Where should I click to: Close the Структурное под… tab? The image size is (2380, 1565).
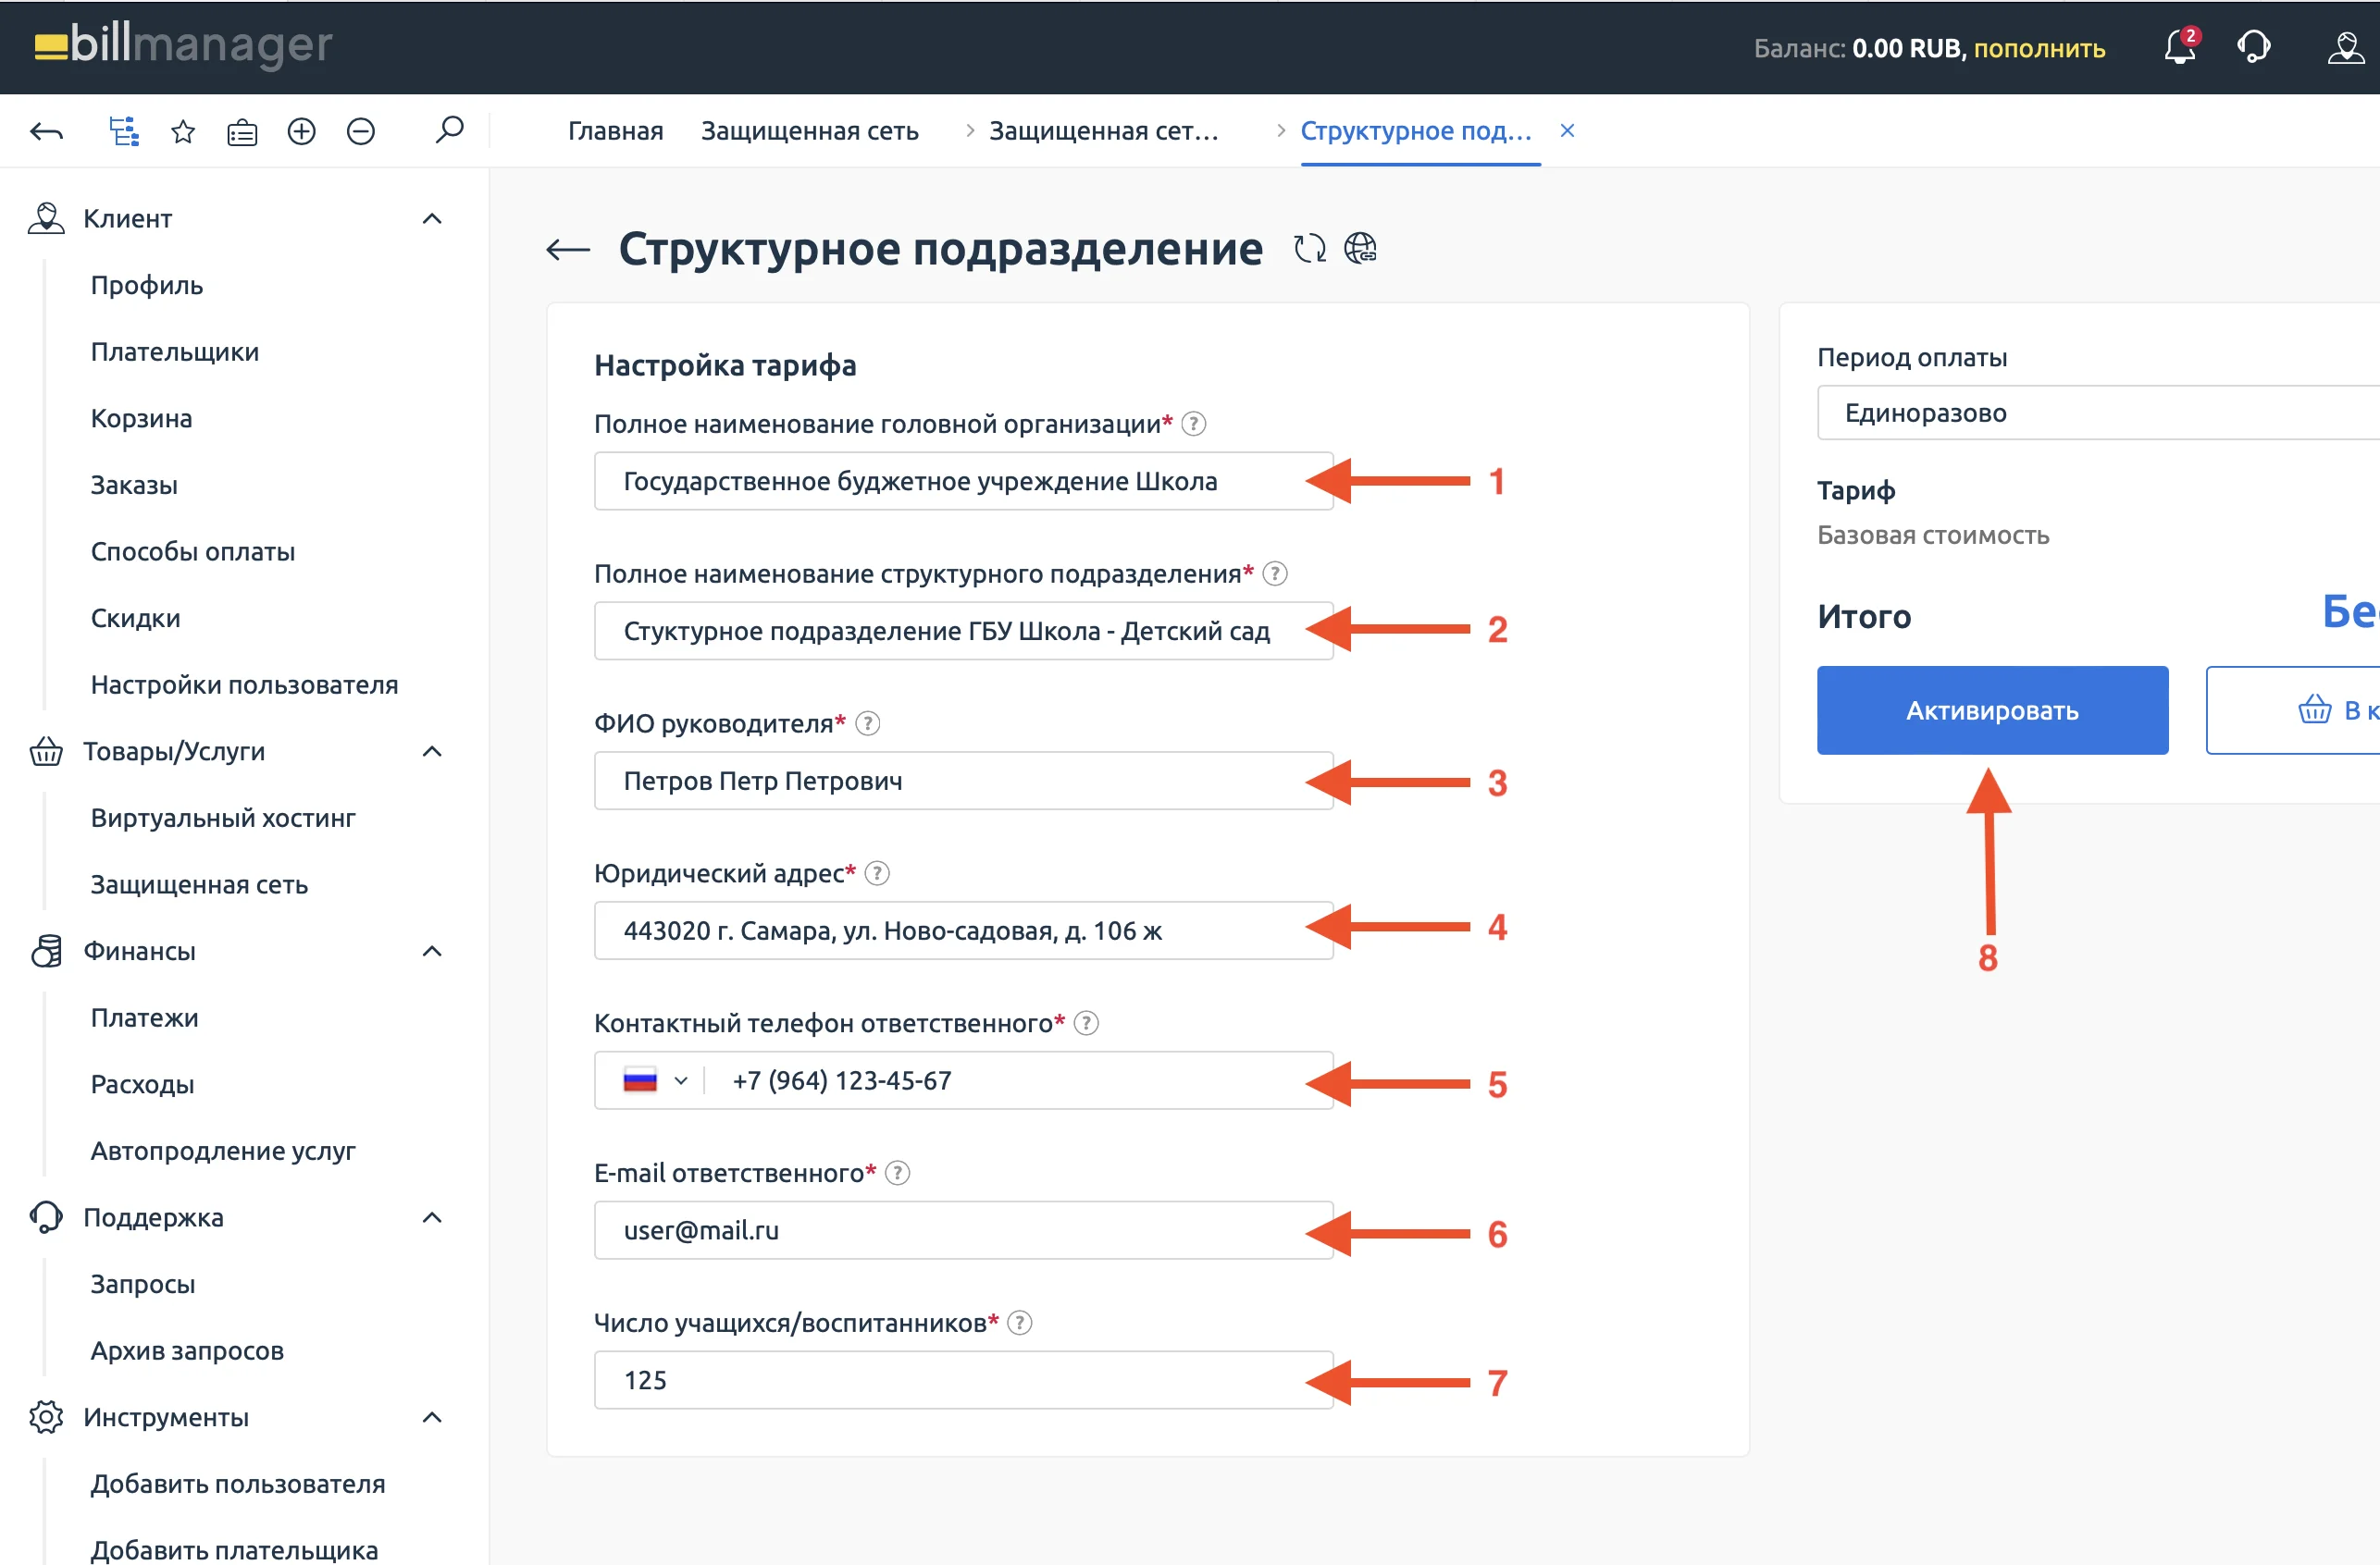click(x=1567, y=129)
